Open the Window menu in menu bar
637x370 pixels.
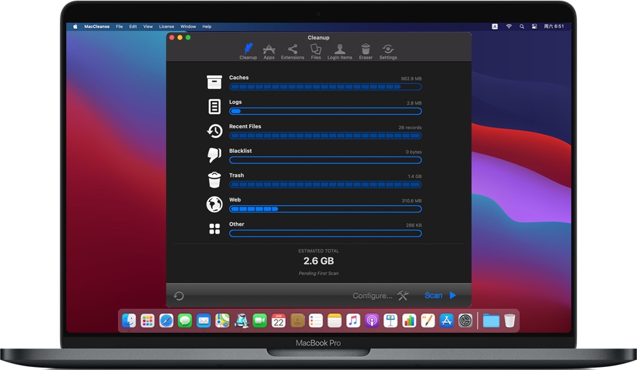click(x=188, y=27)
